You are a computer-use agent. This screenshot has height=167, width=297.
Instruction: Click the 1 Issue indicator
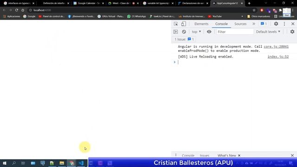click(x=184, y=39)
